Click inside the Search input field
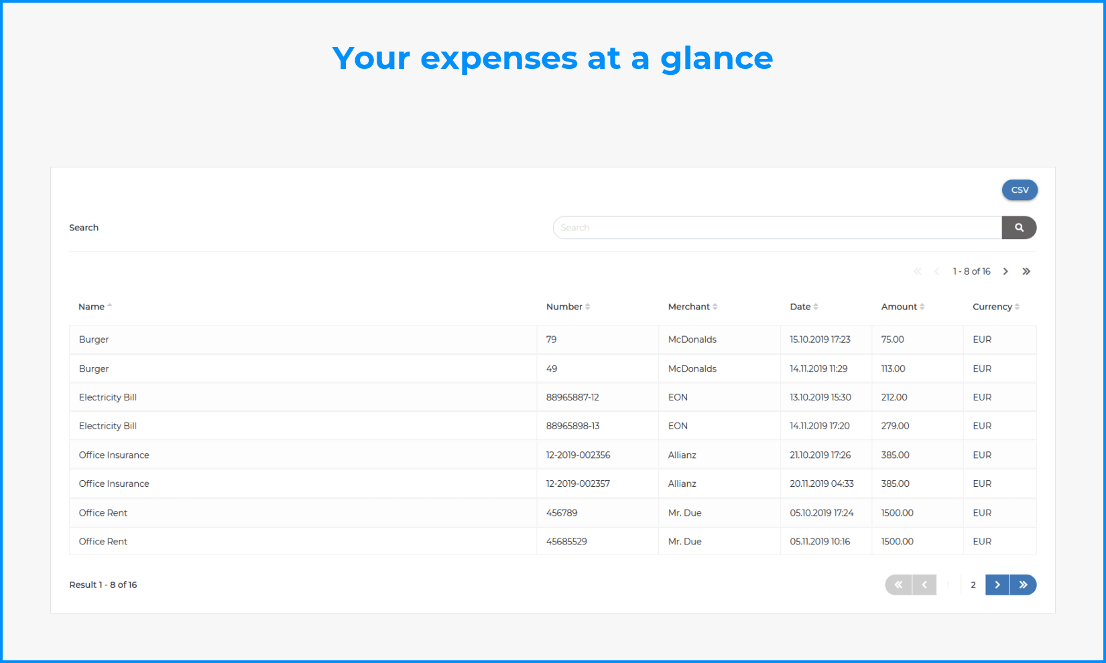 (x=776, y=228)
